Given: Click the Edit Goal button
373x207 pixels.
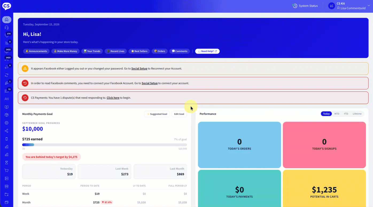Looking at the screenshot, I should click(x=179, y=114).
